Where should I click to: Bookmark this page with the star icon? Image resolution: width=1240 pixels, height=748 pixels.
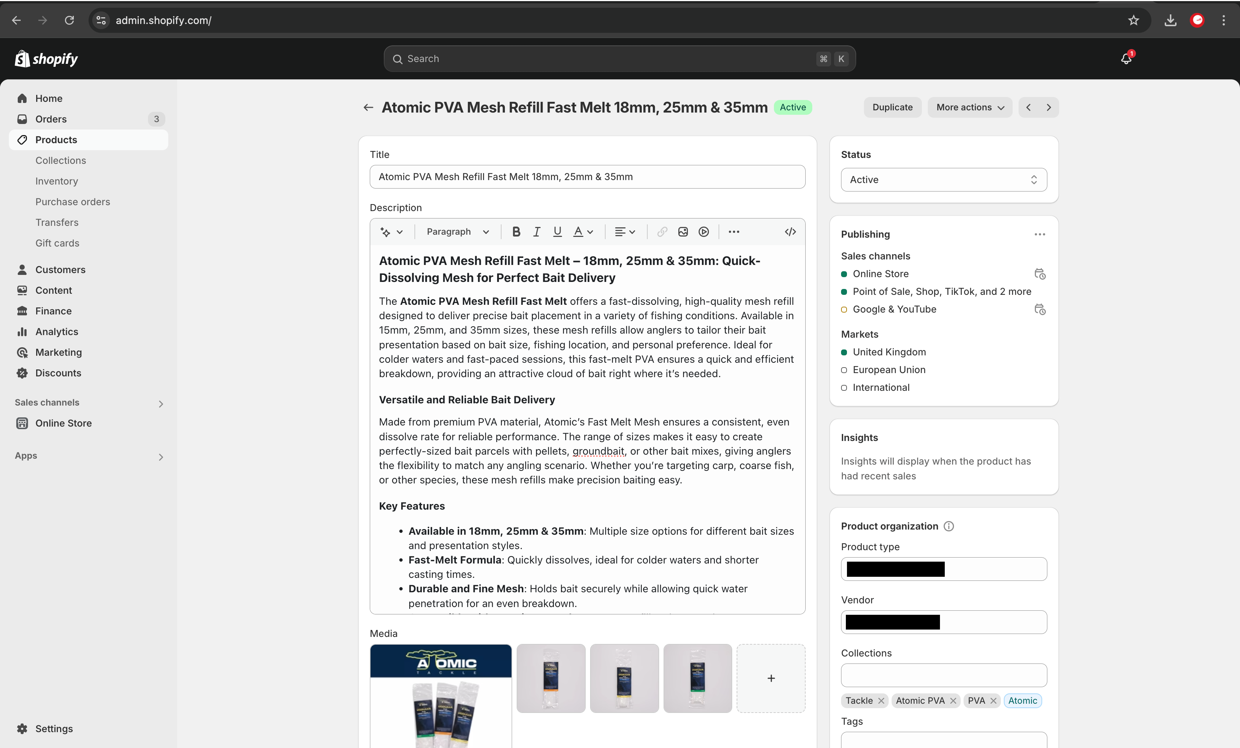click(1133, 20)
